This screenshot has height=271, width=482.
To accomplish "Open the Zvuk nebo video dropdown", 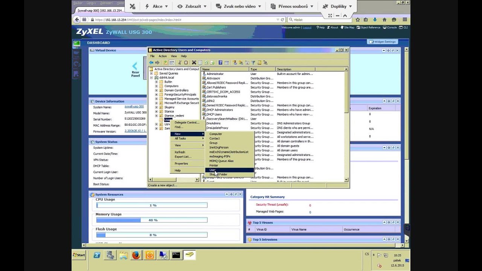I will pyautogui.click(x=238, y=6).
